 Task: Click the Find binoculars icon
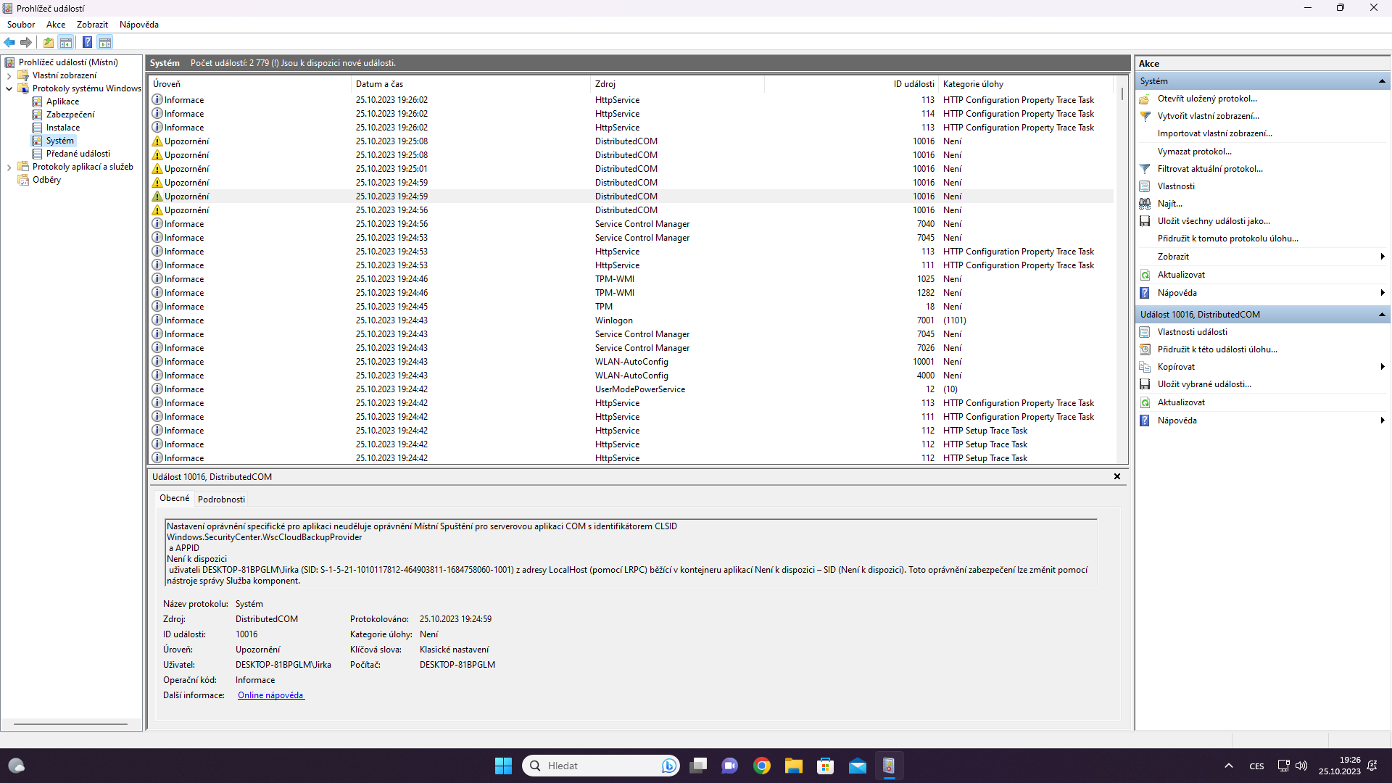coord(1145,204)
